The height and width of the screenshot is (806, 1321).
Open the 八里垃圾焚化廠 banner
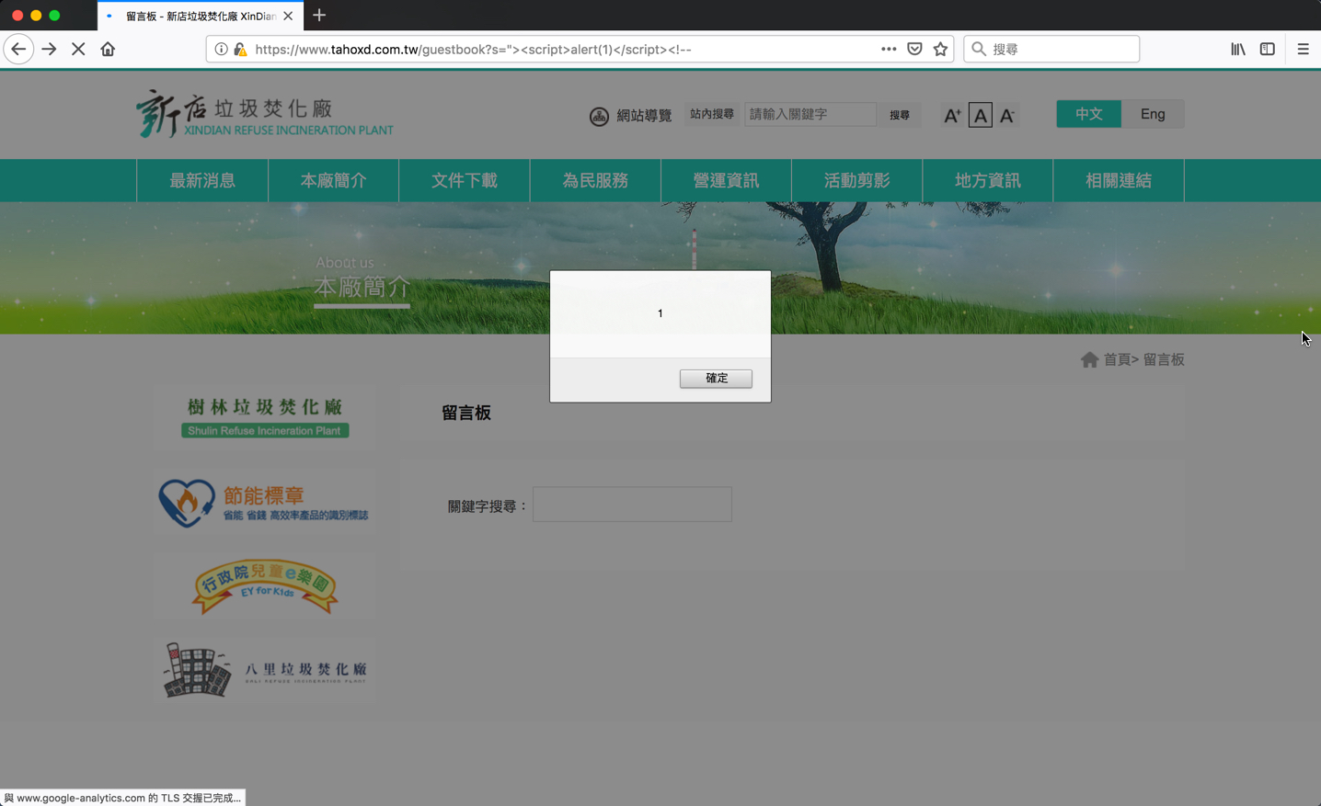pos(265,669)
